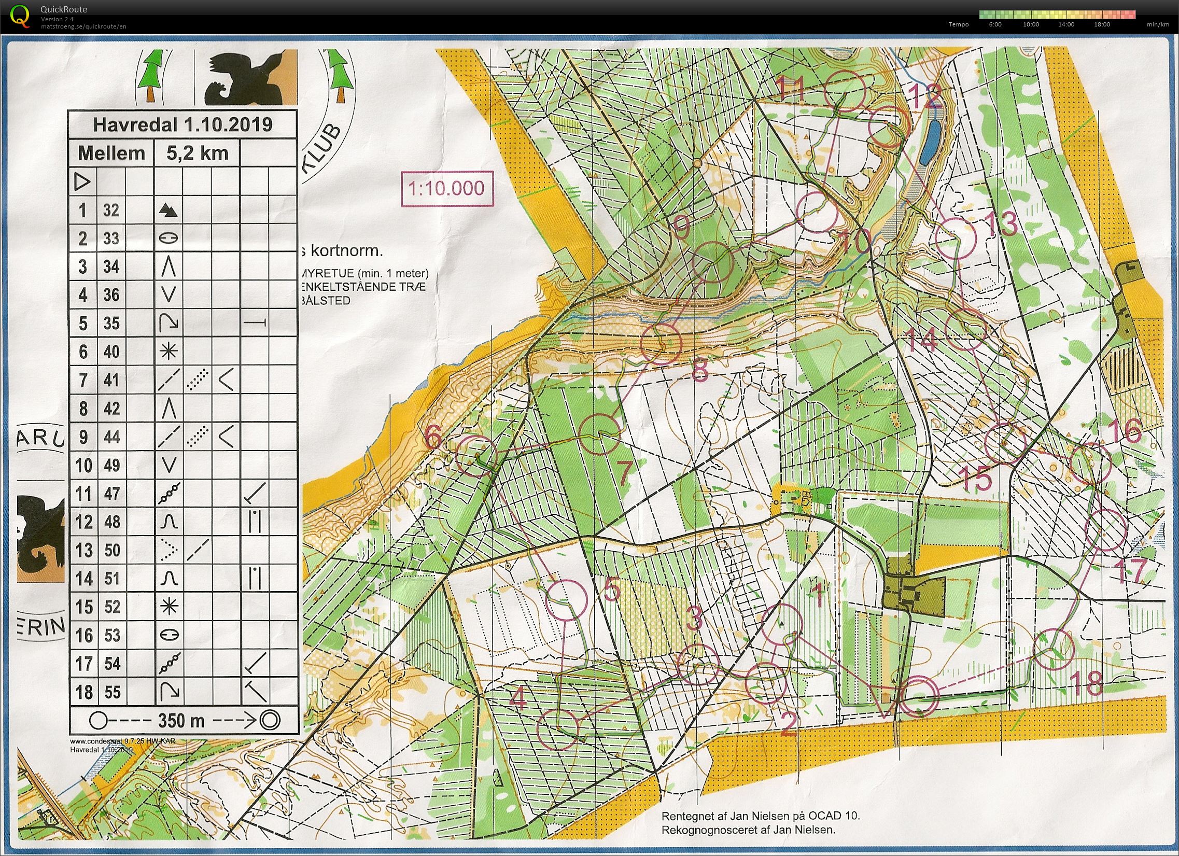Click the fence symbol in row 11 (47)
The image size is (1179, 856).
pyautogui.click(x=169, y=493)
